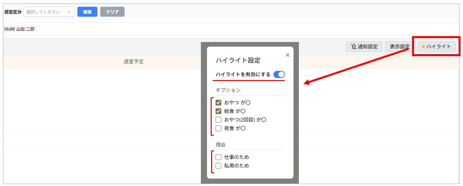This screenshot has width=463, height=186.
Task: Uncheck the 給食 が○ checkbox
Action: 219,111
